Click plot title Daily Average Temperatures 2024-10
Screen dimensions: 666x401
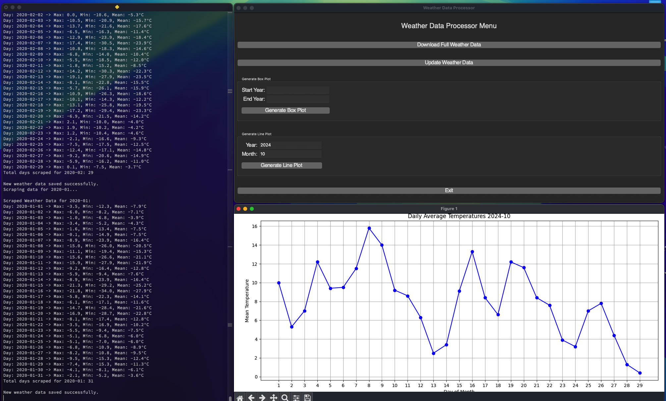[459, 216]
